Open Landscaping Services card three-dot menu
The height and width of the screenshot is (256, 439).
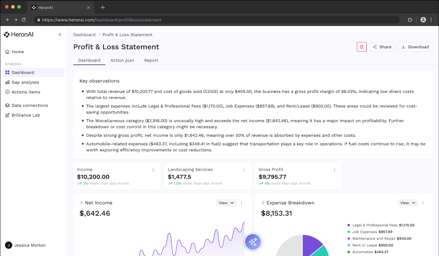(244, 170)
